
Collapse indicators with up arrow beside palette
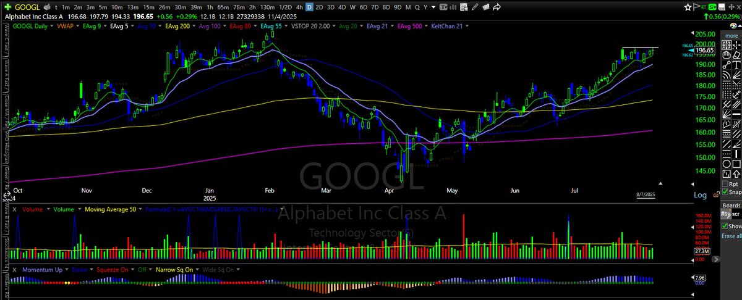(x=738, y=26)
